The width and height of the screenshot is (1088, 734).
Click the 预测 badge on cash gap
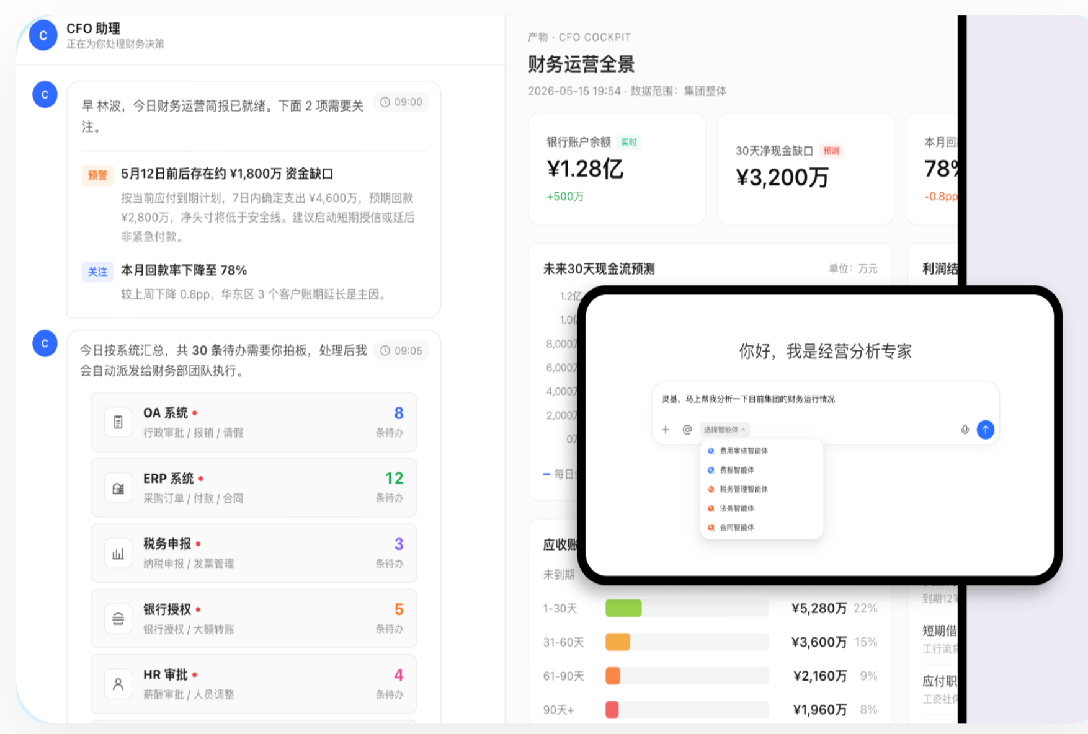point(831,151)
